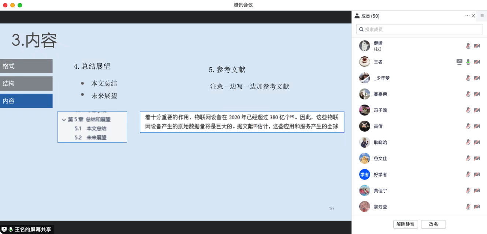487x234 pixels.
Task: Click the disabled camera icon next to 王名
Action: point(477,62)
